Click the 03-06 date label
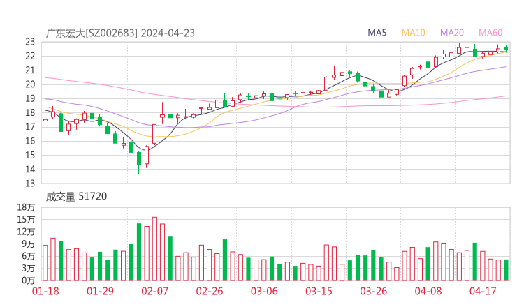517x307 pixels. click(x=264, y=291)
